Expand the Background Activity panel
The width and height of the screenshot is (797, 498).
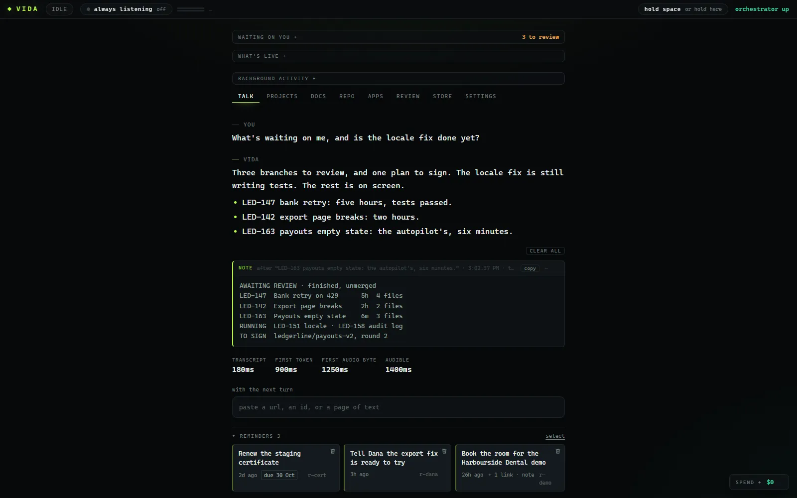[398, 78]
